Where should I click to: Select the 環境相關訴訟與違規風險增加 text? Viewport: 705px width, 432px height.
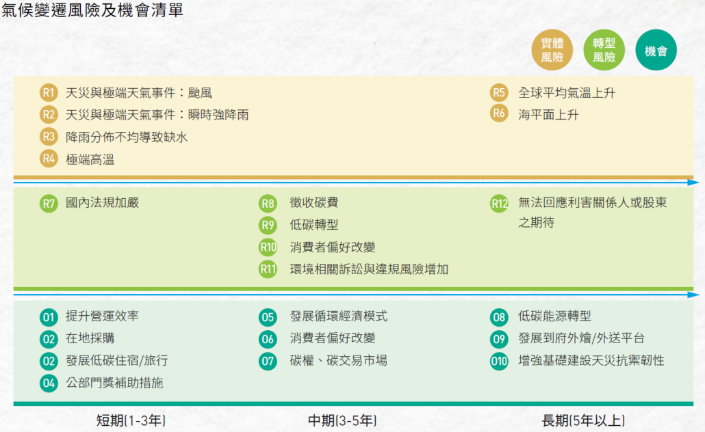point(369,269)
